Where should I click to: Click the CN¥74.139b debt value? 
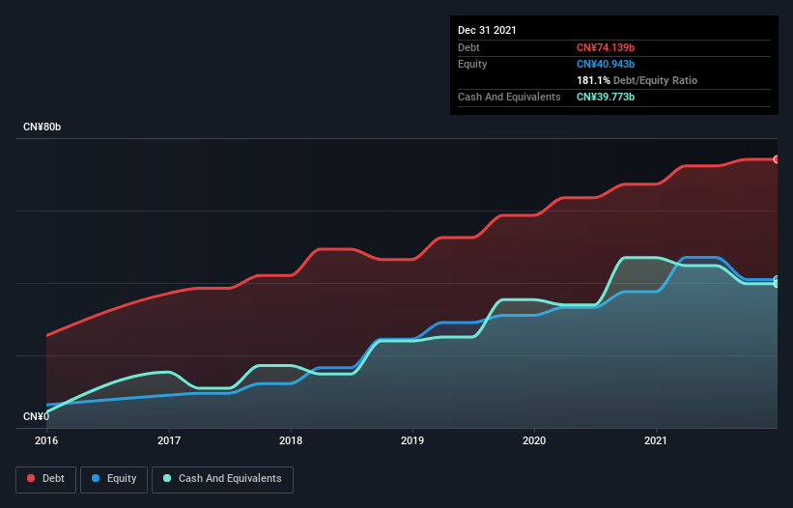(x=606, y=47)
